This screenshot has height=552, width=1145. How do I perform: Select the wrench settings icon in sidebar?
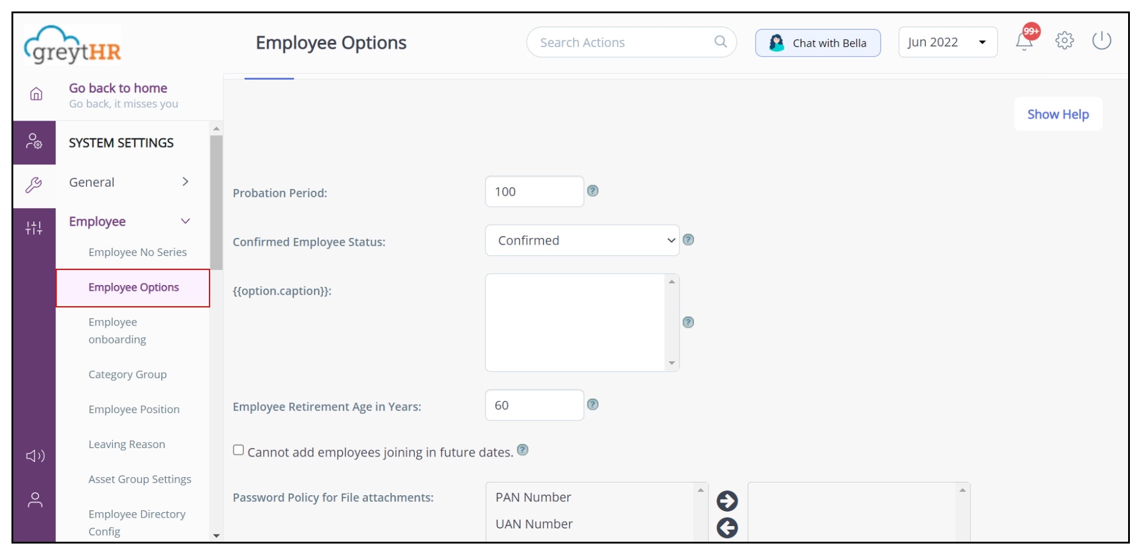point(34,184)
